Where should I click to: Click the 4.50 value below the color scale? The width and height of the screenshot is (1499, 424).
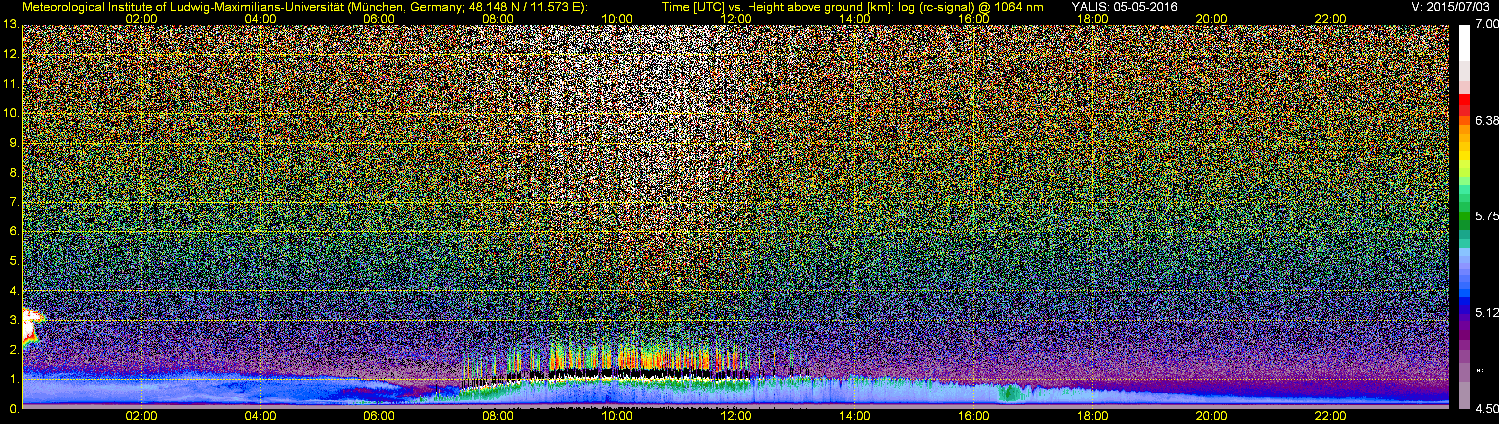click(1486, 409)
